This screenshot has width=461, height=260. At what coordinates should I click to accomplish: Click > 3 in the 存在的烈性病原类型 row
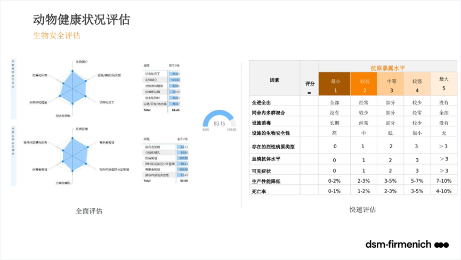[443, 147]
